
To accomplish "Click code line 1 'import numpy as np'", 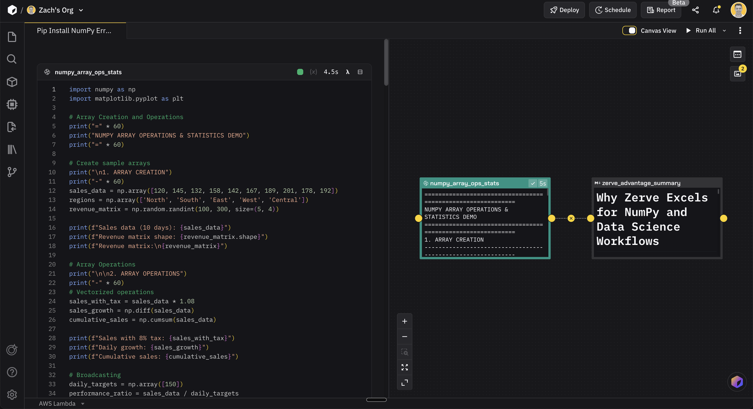I will point(102,89).
